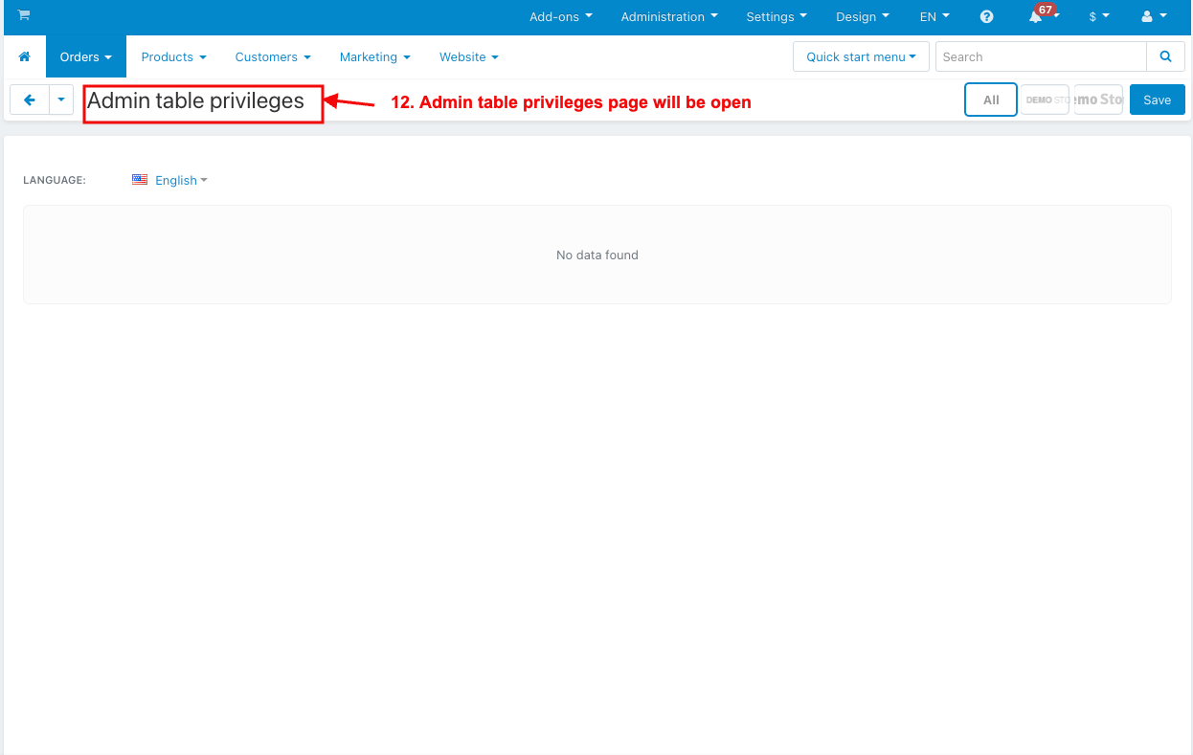Viewport: 1193px width, 755px height.
Task: Click the back arrow button
Action: 30,100
